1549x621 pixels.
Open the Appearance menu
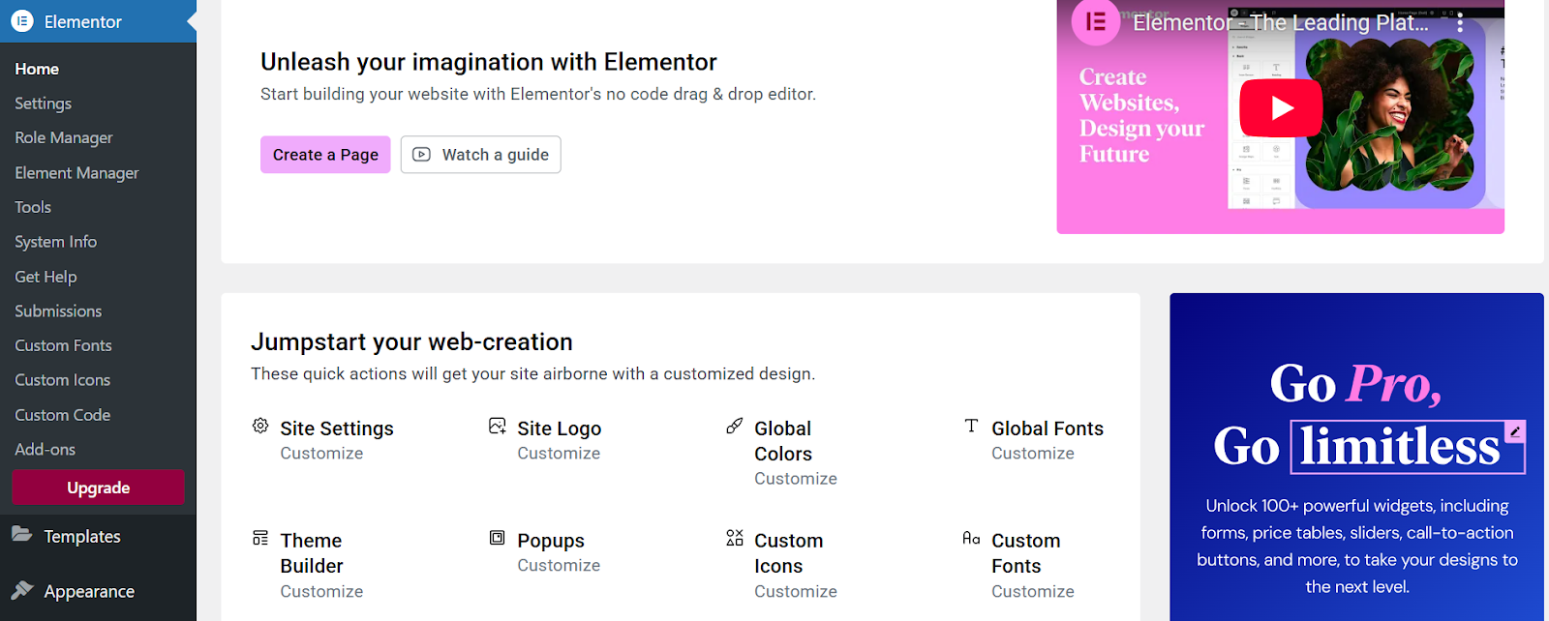point(89,591)
